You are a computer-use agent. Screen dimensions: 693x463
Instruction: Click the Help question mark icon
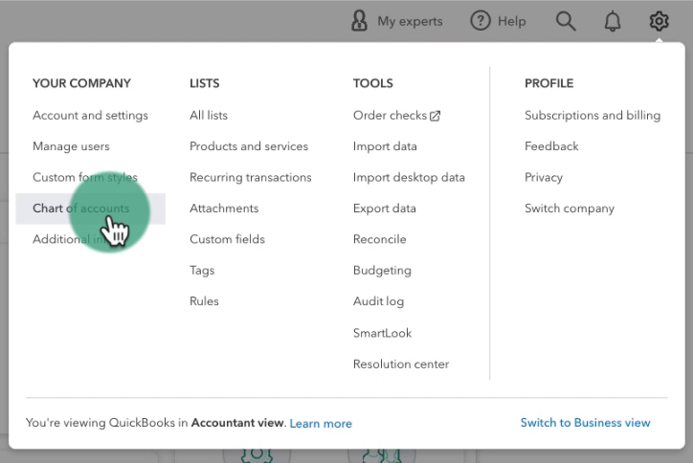tap(481, 21)
